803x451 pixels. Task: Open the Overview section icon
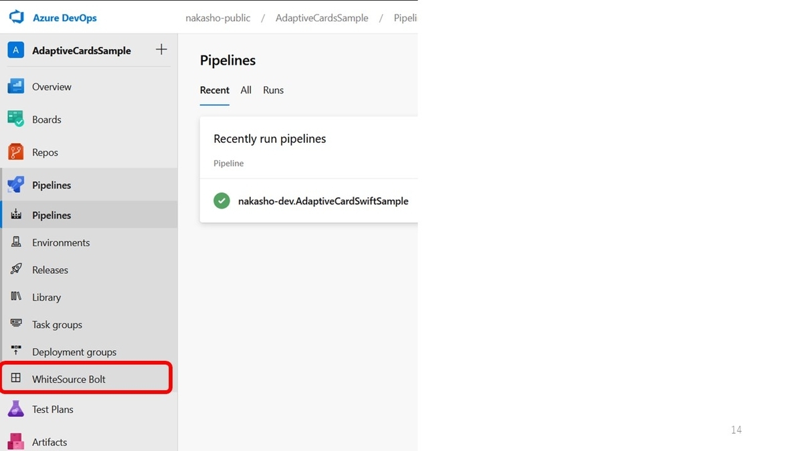[16, 86]
